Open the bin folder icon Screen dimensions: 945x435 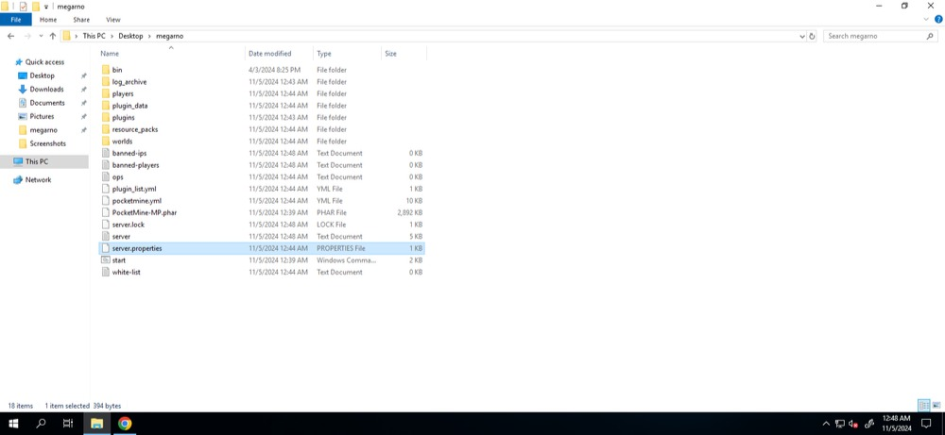(106, 70)
